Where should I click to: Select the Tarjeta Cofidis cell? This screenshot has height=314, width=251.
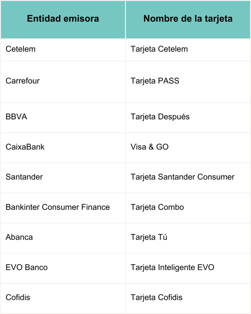click(188, 298)
